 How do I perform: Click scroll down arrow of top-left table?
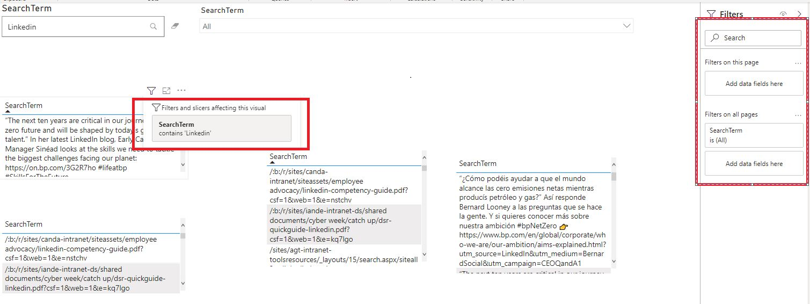coord(183,165)
